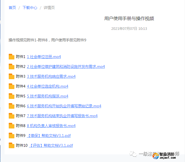
Task: Open 2 社会单位维护建筑和消防设施并发布需求.mp4 link
Action: click(66, 66)
